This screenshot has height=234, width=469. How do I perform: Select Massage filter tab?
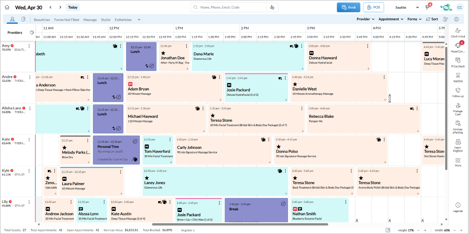pyautogui.click(x=90, y=20)
